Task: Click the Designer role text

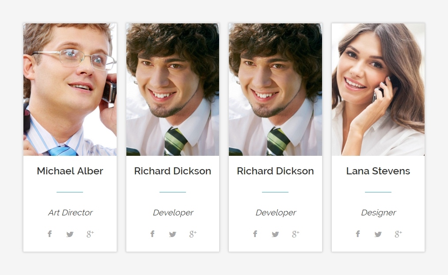Action: [378, 213]
